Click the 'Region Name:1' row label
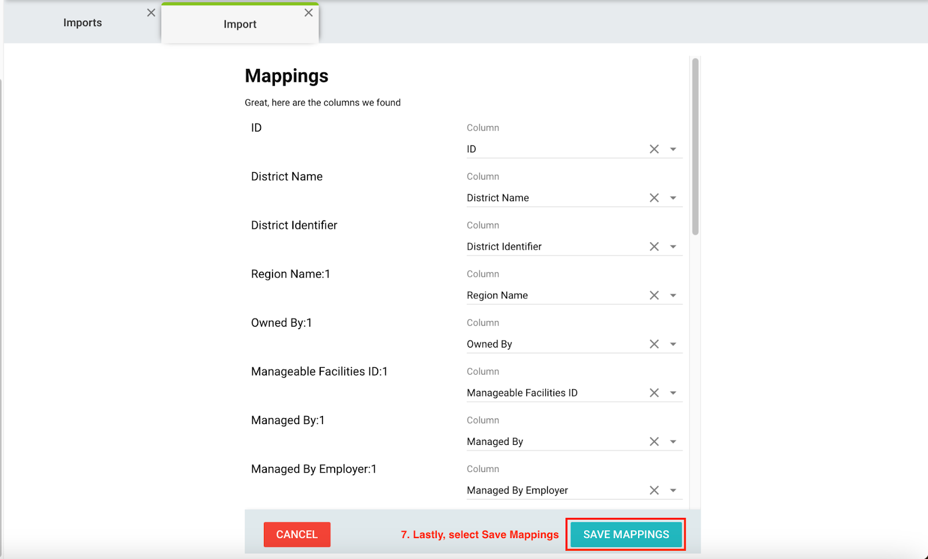928x559 pixels. (x=291, y=274)
